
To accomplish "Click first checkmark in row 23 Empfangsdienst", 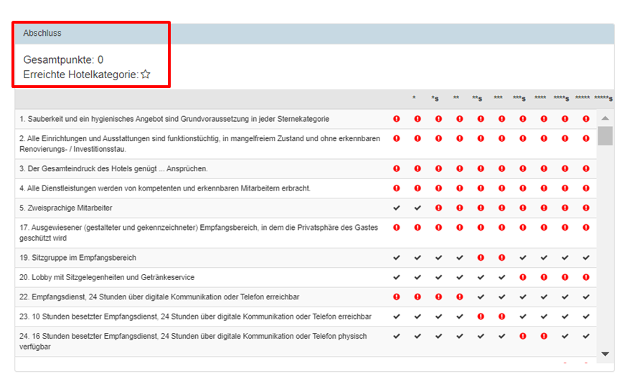I will 396,316.
